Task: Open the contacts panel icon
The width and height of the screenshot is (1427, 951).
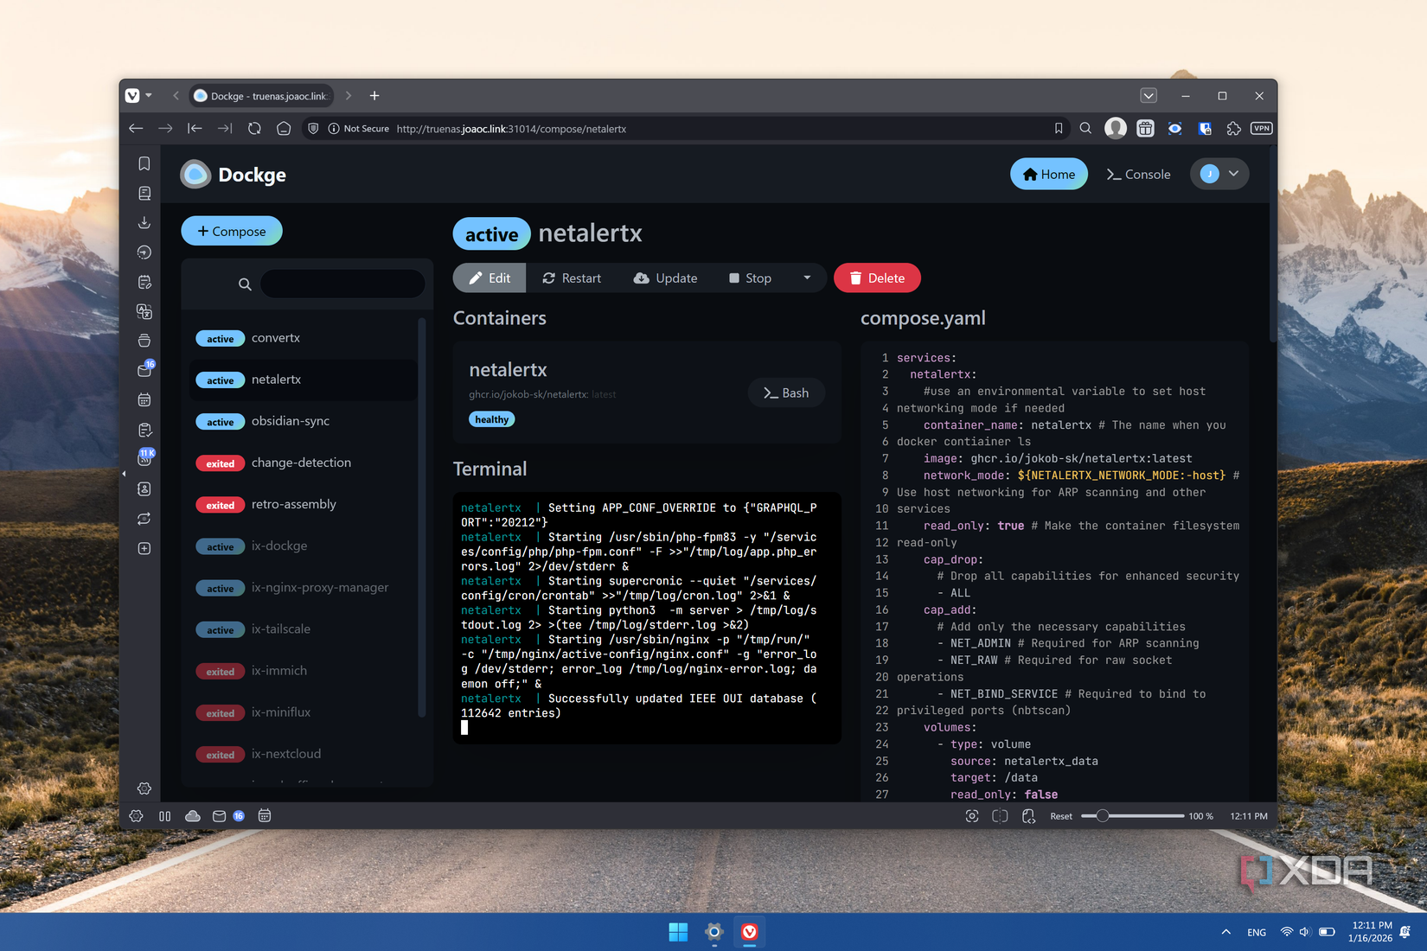Action: pos(144,489)
